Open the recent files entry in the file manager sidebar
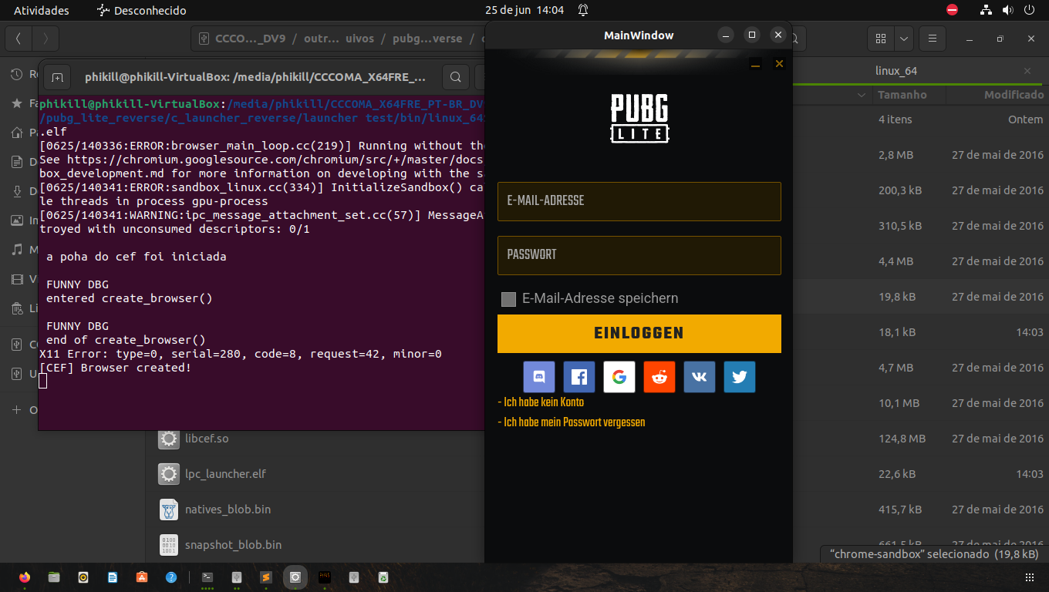This screenshot has height=592, width=1049. point(23,74)
